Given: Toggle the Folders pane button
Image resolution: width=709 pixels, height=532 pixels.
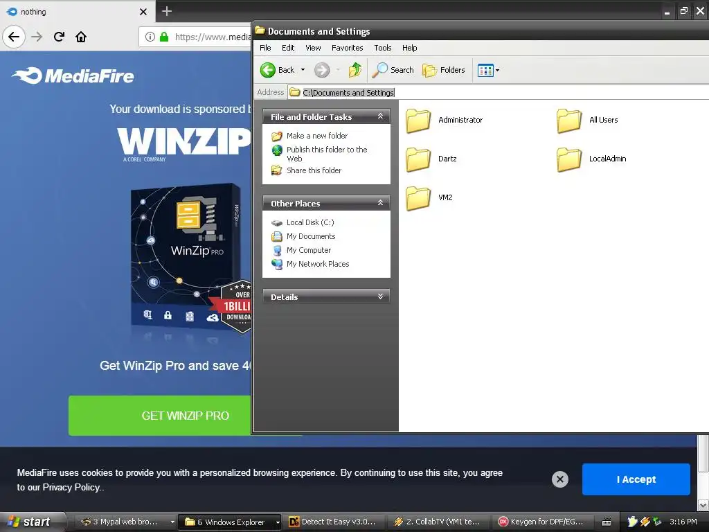Looking at the screenshot, I should (x=444, y=70).
